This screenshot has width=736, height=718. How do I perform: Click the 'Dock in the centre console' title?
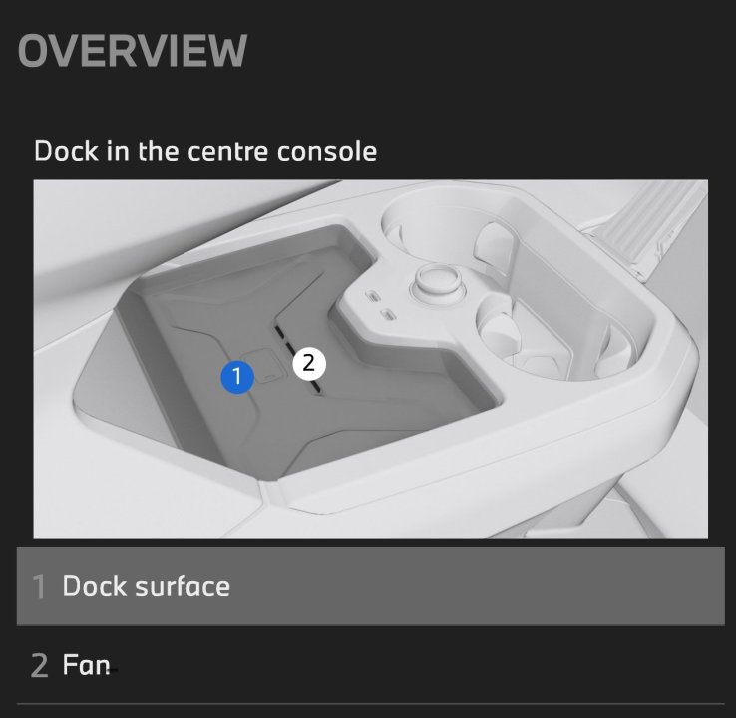coord(205,151)
